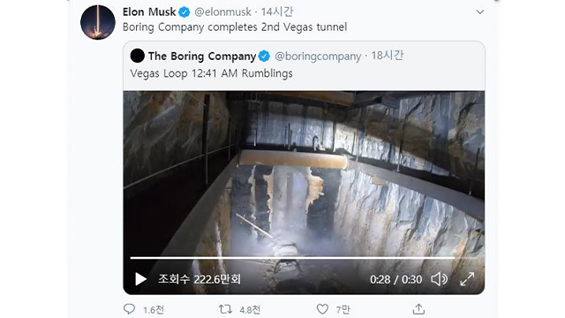Open quoted tweet text Vegas Loop Rumblings

[x=211, y=73]
